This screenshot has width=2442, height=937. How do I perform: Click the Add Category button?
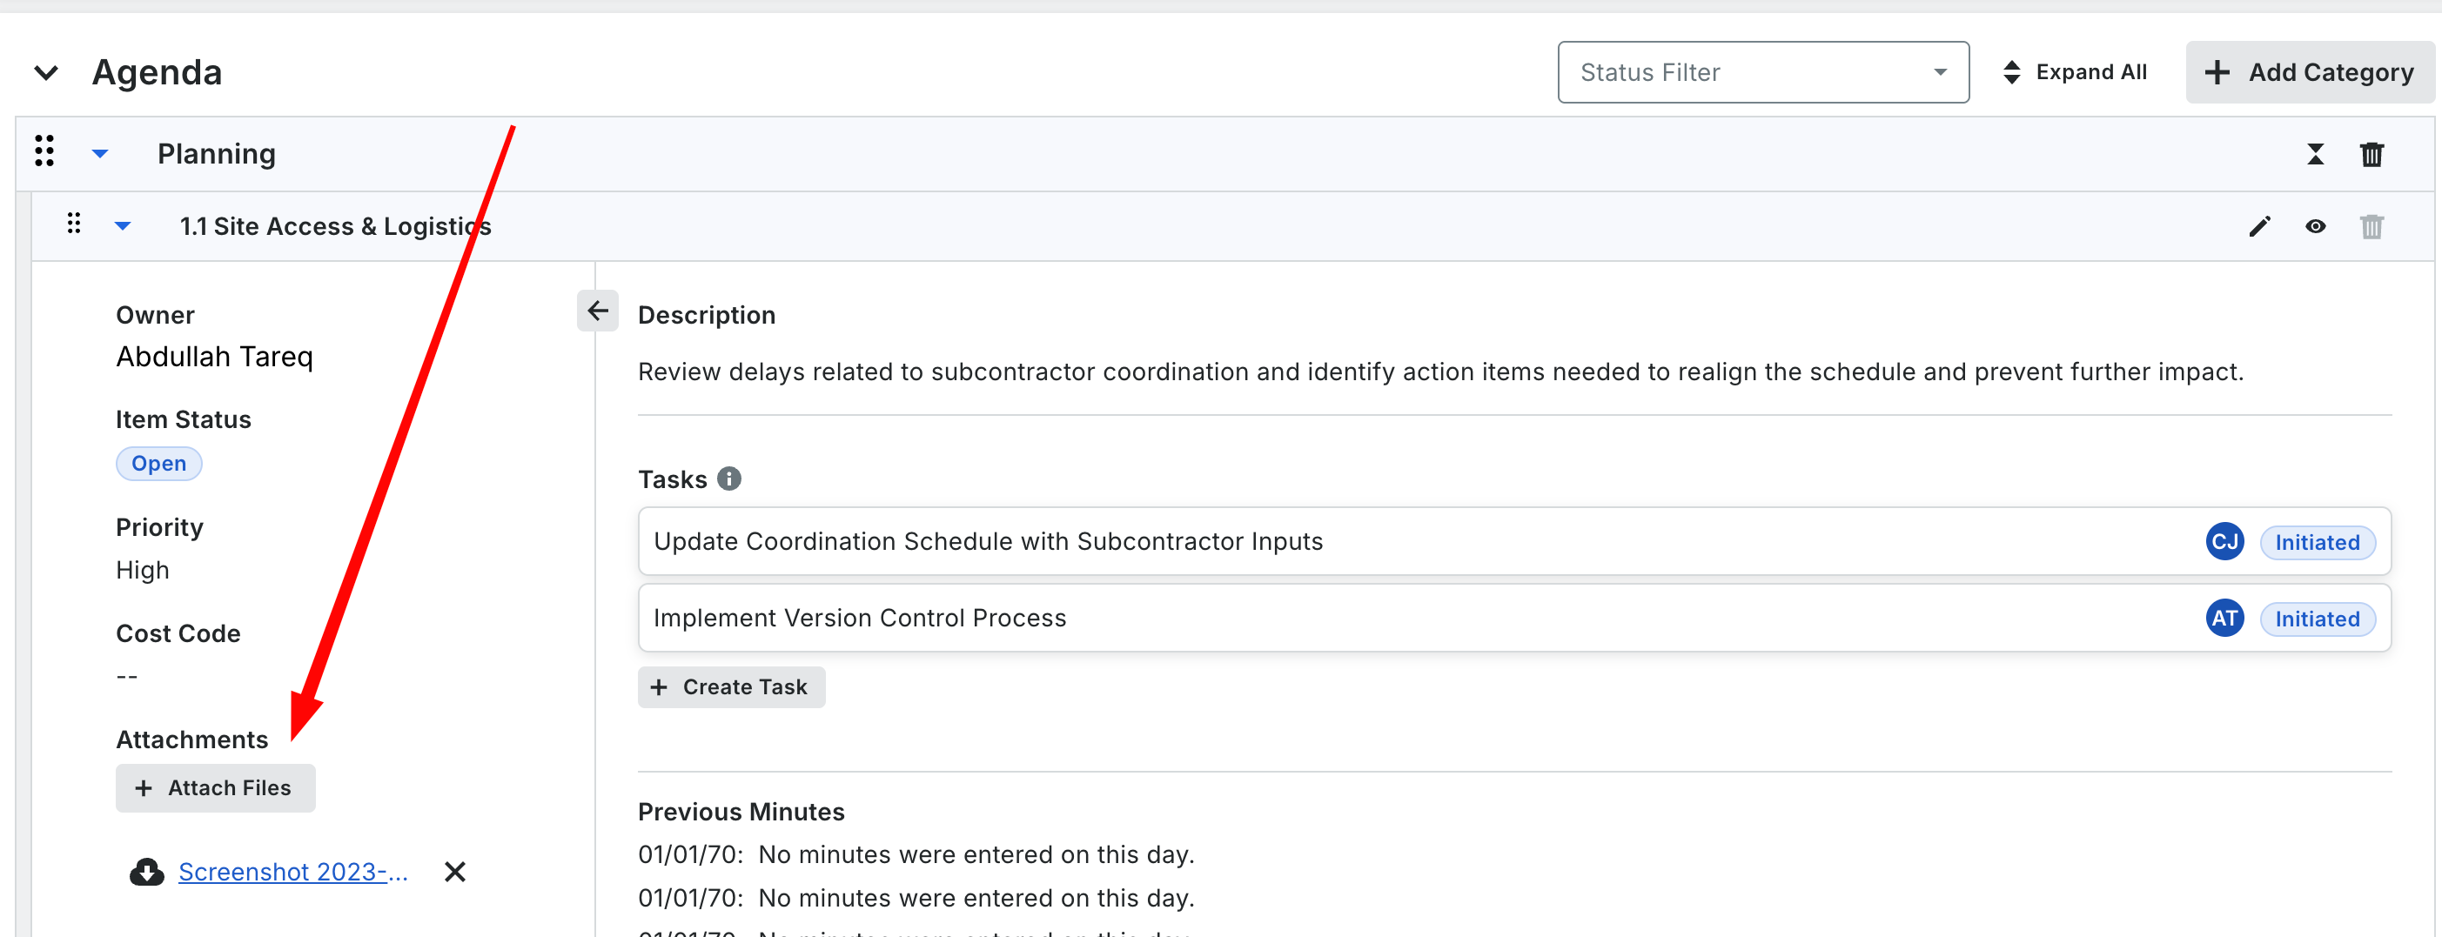2310,72
